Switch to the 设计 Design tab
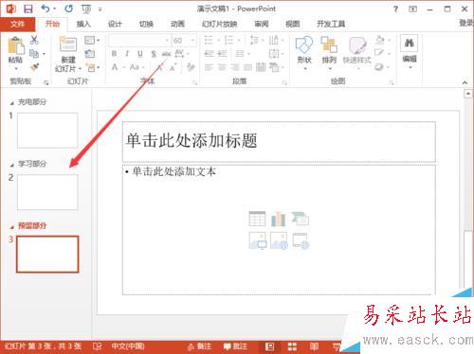 115,24
